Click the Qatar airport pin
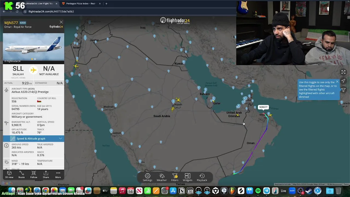The height and width of the screenshot is (197, 350). pyautogui.click(x=214, y=99)
